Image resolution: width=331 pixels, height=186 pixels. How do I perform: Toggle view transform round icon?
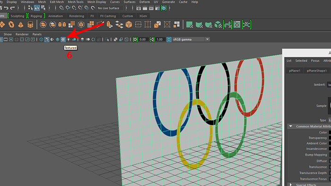(x=169, y=39)
